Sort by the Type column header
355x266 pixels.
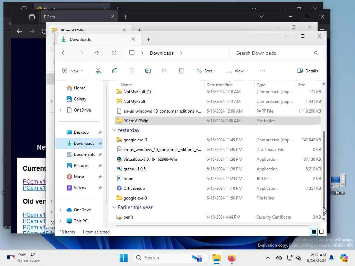261,85
